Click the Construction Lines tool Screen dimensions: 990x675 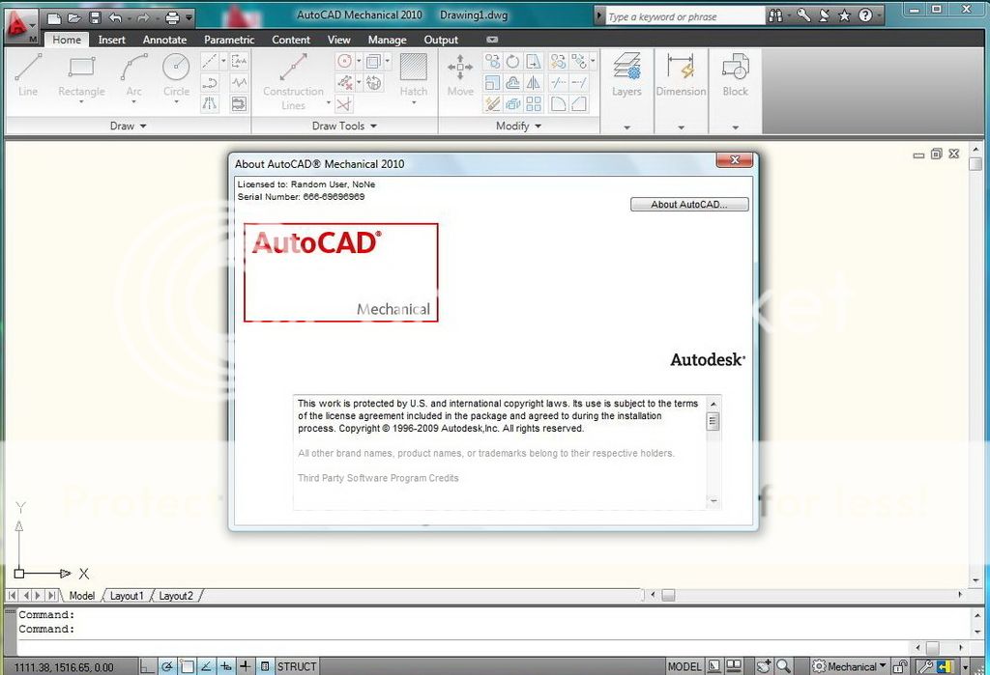(293, 79)
